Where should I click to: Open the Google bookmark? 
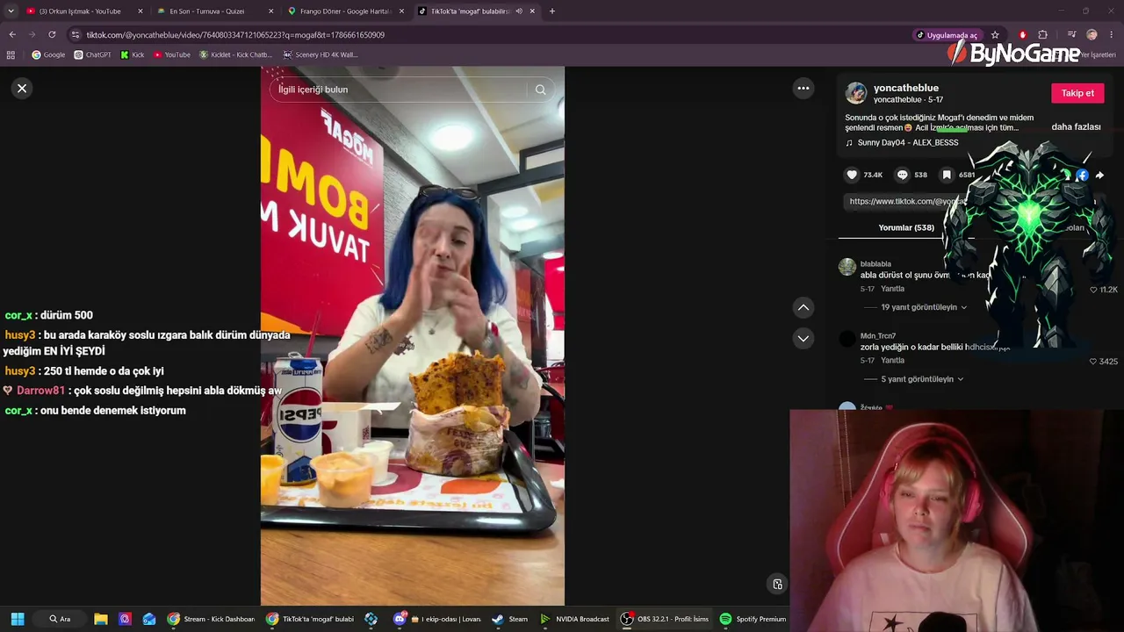(48, 54)
